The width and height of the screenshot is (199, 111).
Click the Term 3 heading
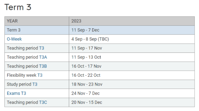pyautogui.click(x=18, y=7)
